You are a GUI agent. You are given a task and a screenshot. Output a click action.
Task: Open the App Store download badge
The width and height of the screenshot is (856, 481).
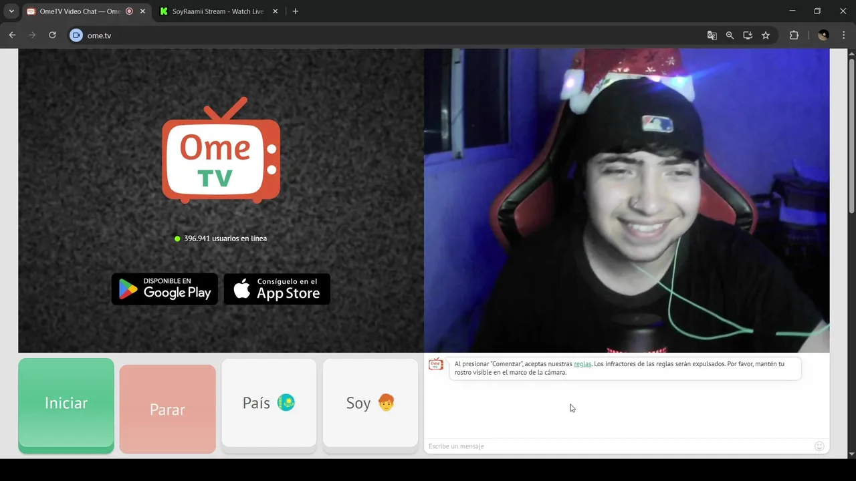click(x=277, y=289)
